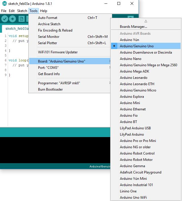Choose Archive Sketch
The height and width of the screenshot is (201, 182).
point(70,24)
